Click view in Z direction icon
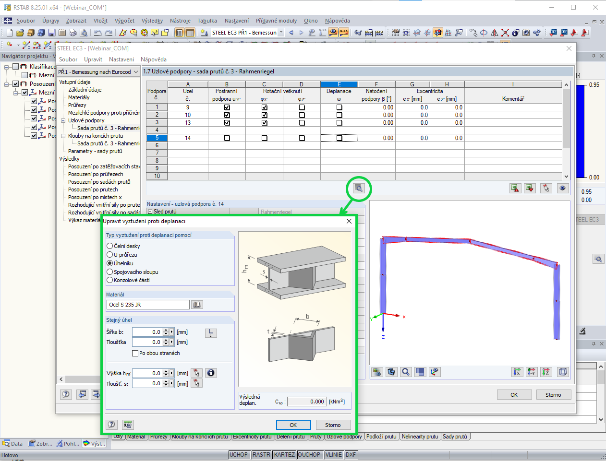The width and height of the screenshot is (606, 461). coord(546,372)
